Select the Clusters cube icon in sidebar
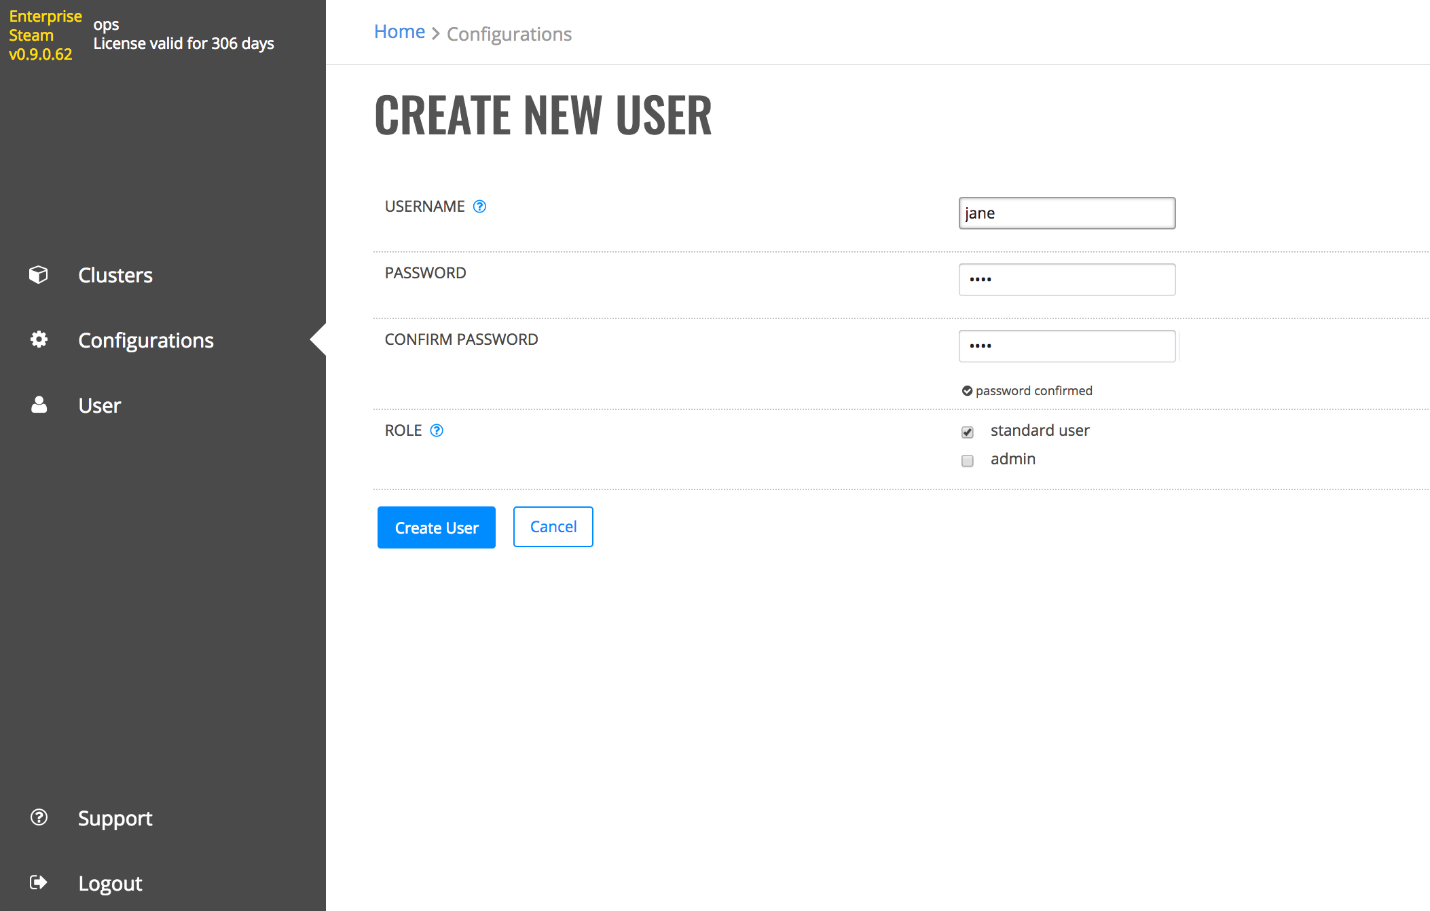 (38, 275)
